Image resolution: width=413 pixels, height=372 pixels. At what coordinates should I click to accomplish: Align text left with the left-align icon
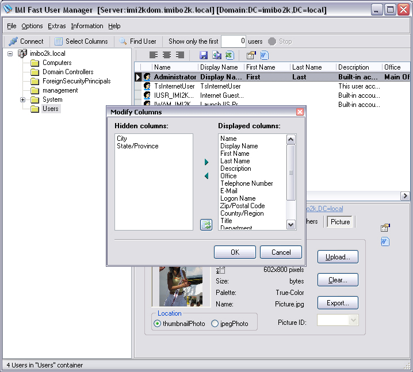154,55
